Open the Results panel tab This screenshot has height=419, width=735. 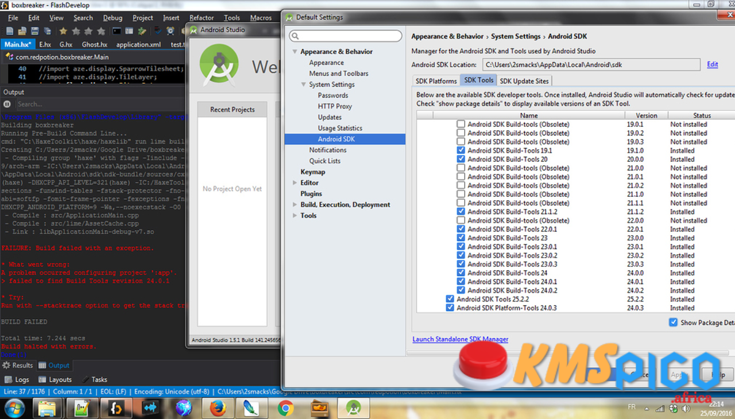point(18,365)
